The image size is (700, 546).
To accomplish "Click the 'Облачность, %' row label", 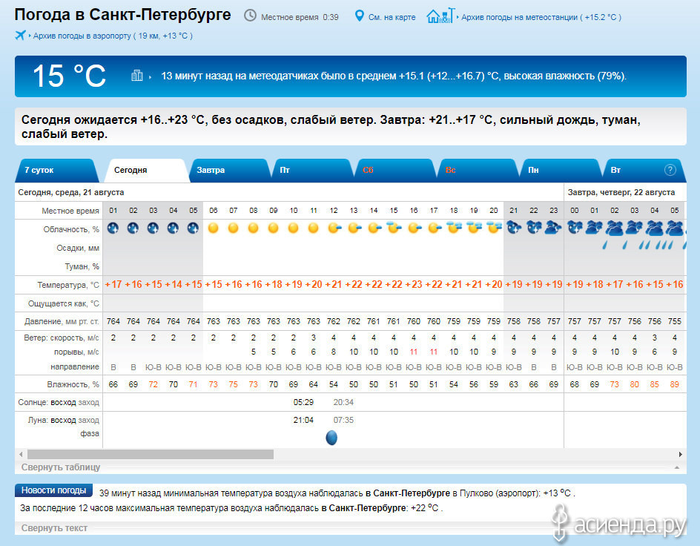I will click(71, 229).
